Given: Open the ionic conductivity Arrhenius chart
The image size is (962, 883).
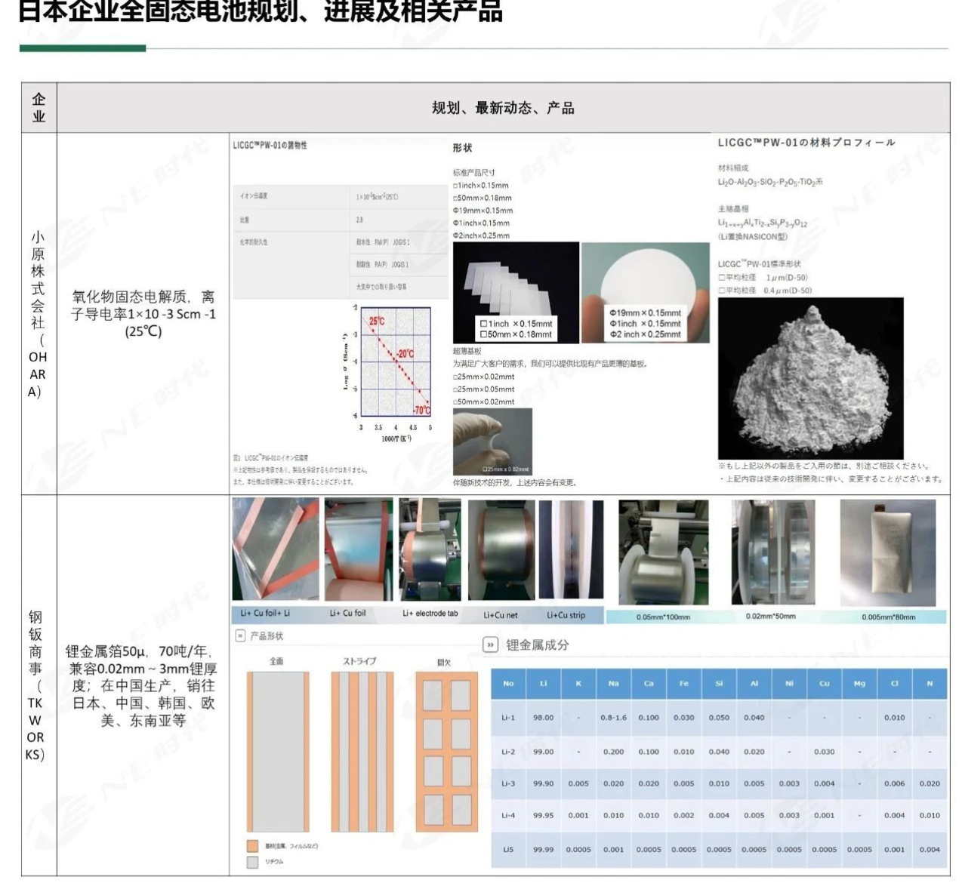Looking at the screenshot, I should click(389, 371).
